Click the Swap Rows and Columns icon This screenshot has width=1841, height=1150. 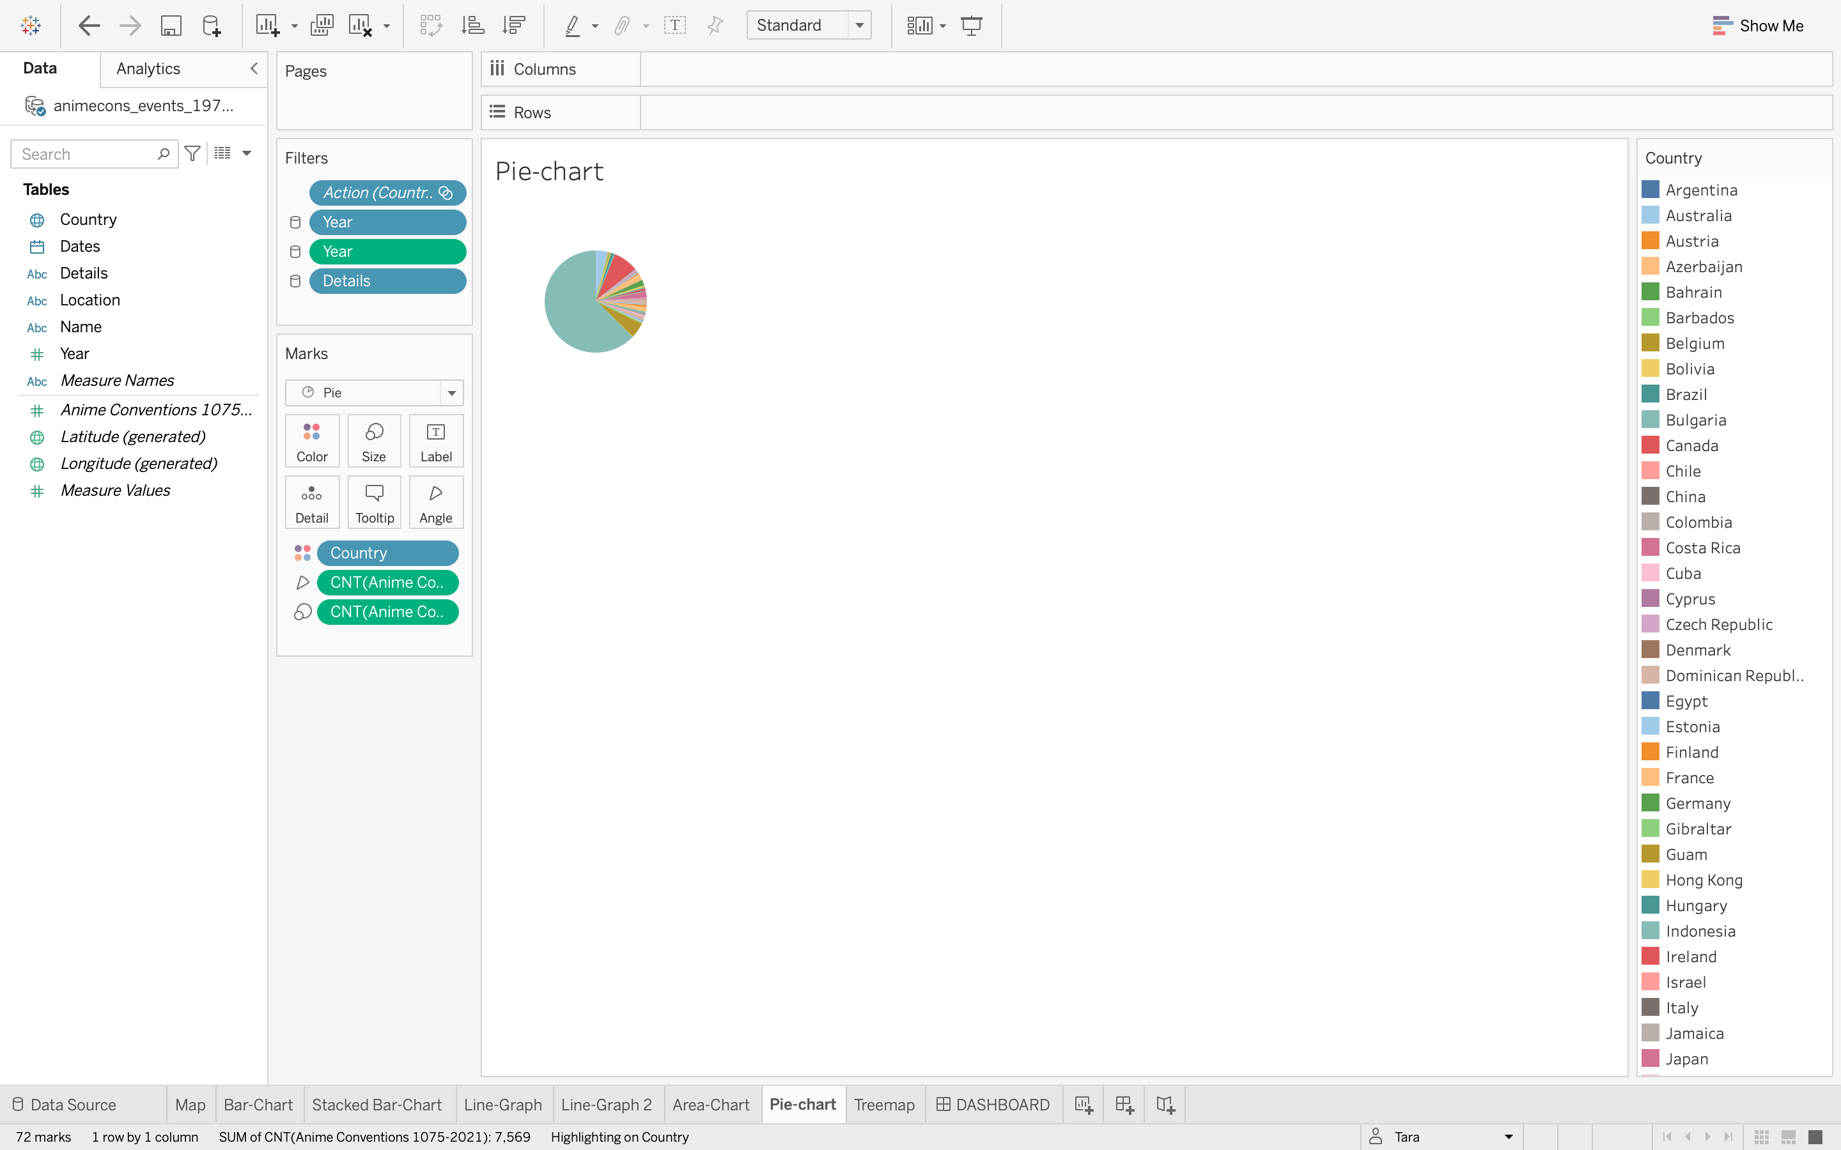click(x=431, y=26)
